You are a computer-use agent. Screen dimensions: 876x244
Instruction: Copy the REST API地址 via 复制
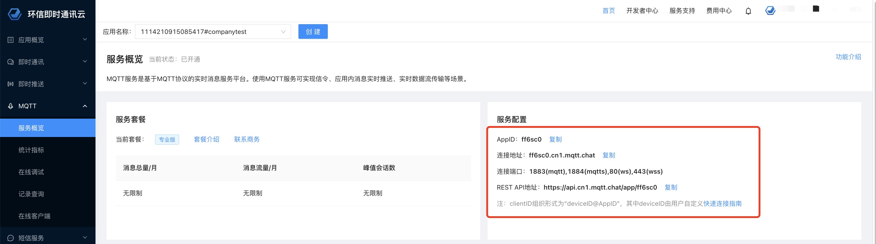(x=671, y=187)
